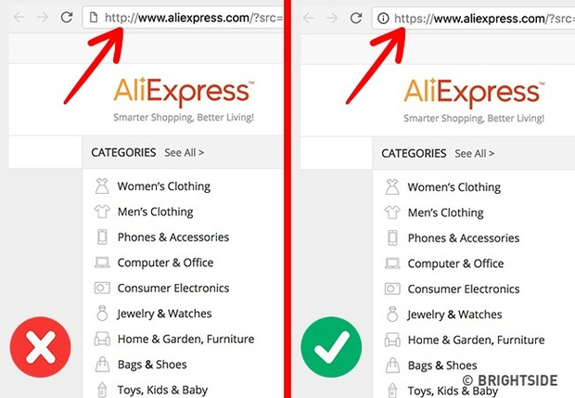Click the phone icon in right categories list
The height and width of the screenshot is (398, 575).
click(392, 238)
